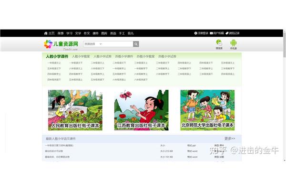Click the 注册登录 link
The height and width of the screenshot is (191, 286).
click(201, 33)
